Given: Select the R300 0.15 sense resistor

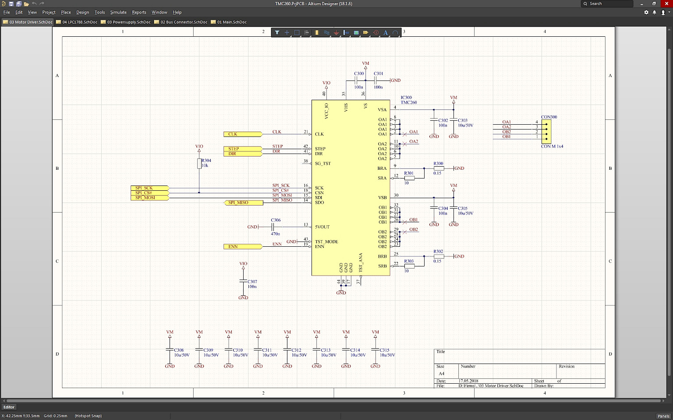Looking at the screenshot, I should point(439,168).
